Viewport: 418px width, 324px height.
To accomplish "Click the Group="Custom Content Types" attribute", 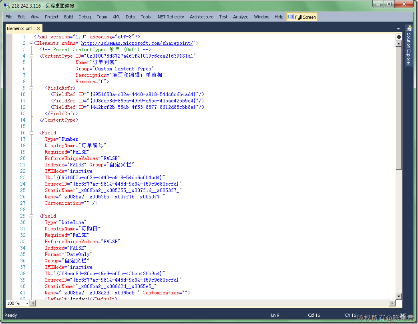I will [115, 69].
